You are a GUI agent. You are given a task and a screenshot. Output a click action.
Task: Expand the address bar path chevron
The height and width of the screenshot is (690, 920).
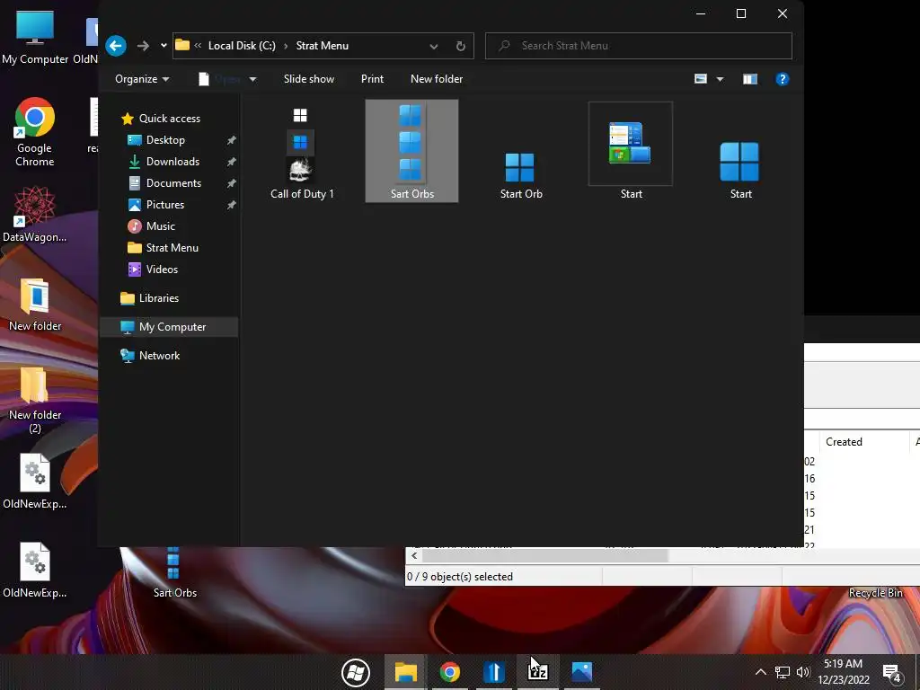198,46
